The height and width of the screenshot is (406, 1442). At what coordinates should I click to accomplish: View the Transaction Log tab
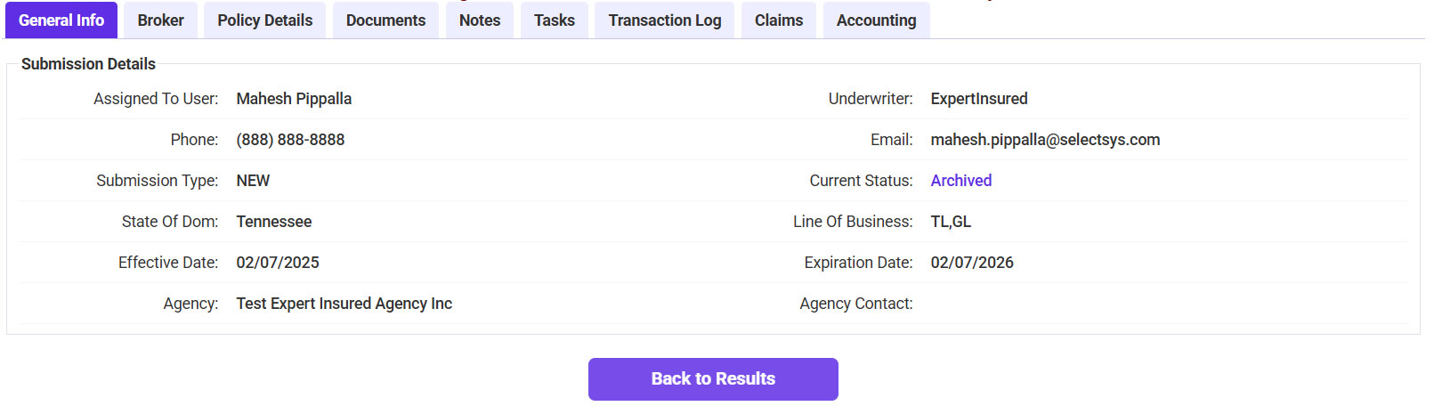(665, 20)
